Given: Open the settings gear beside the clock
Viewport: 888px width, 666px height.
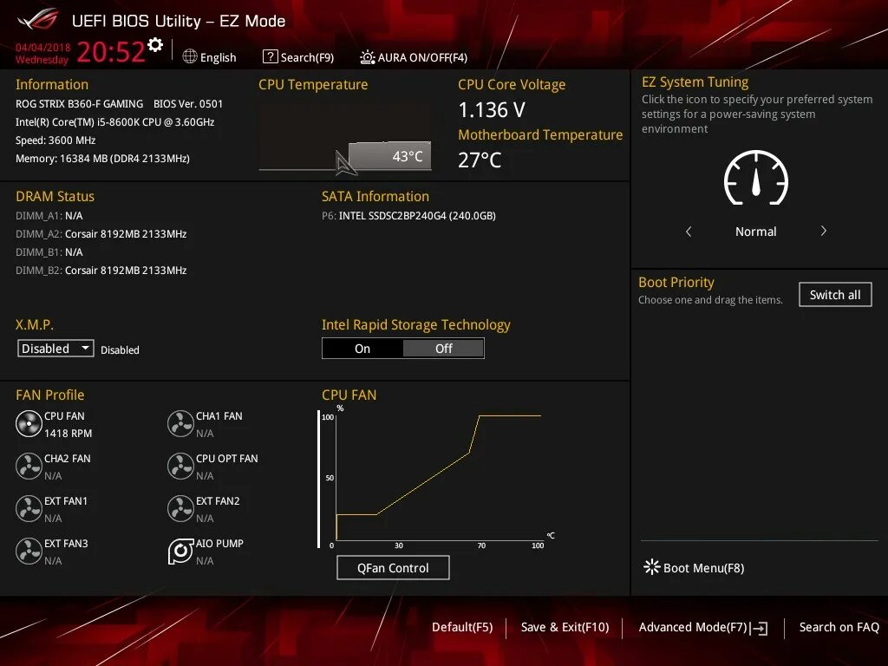Looking at the screenshot, I should pos(155,45).
